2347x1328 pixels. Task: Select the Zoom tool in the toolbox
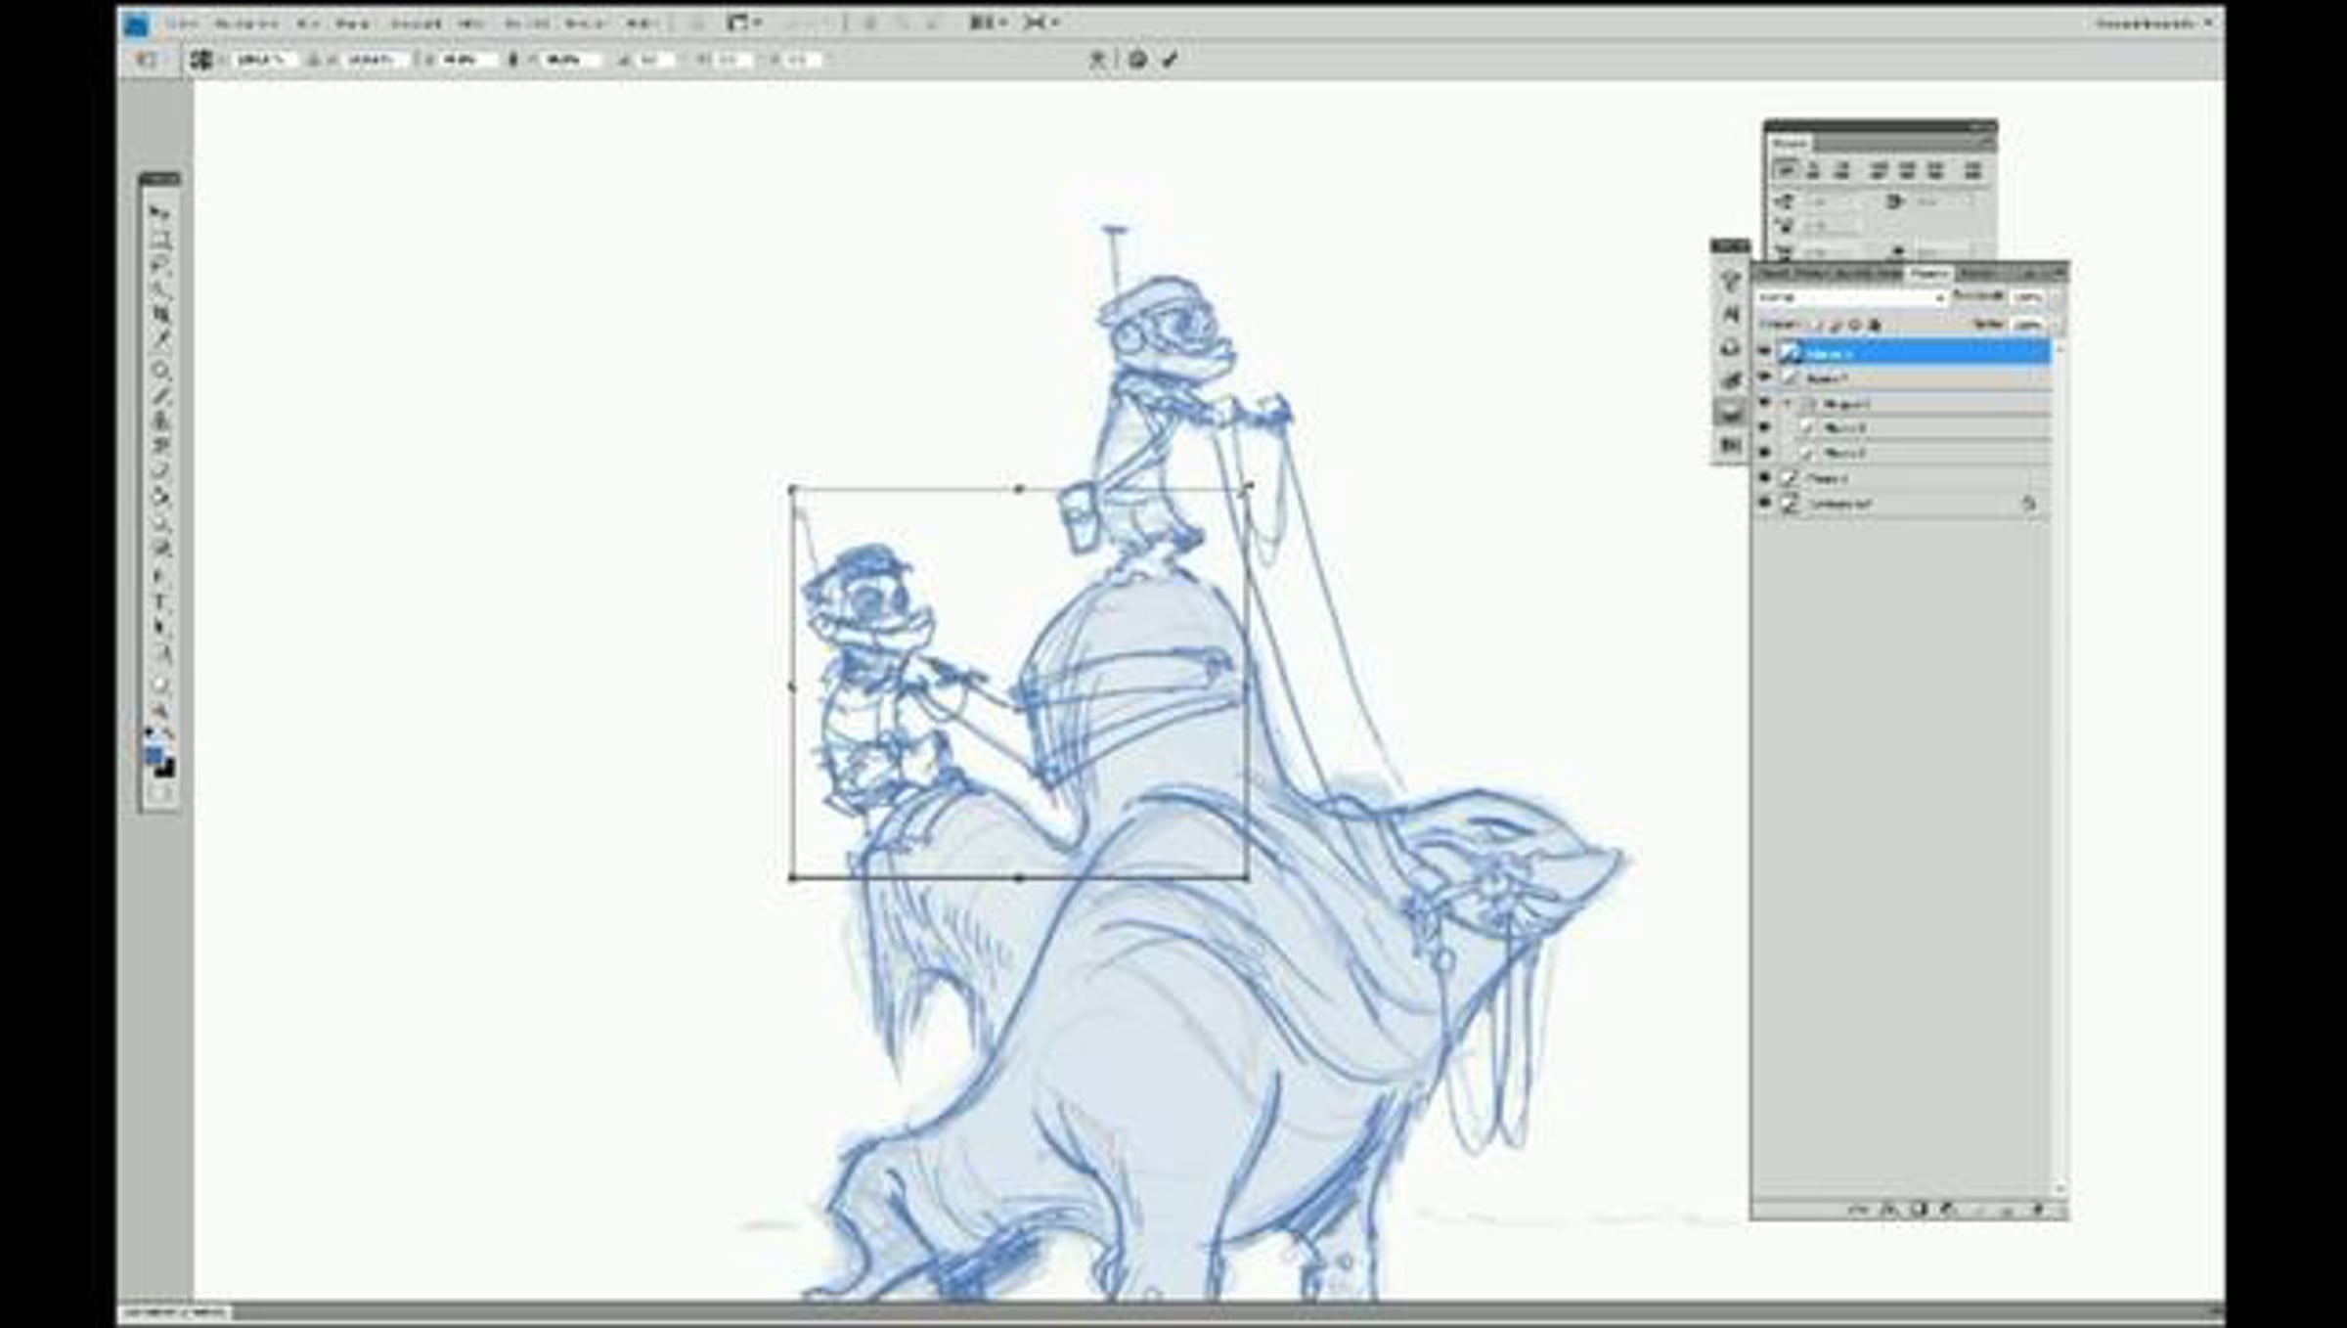pyautogui.click(x=160, y=711)
